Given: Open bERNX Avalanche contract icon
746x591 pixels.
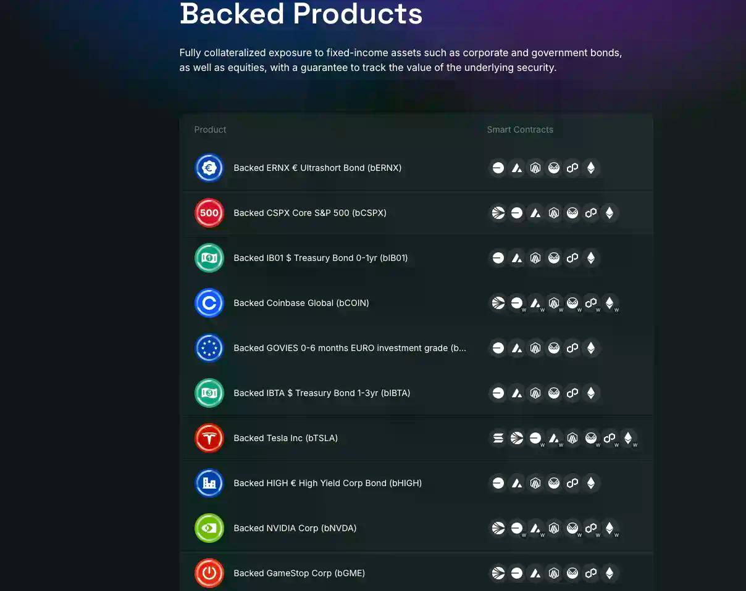Looking at the screenshot, I should (x=517, y=168).
